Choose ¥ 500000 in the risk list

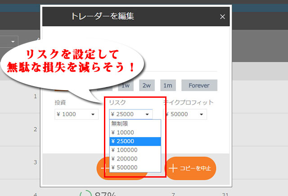tap(135, 167)
